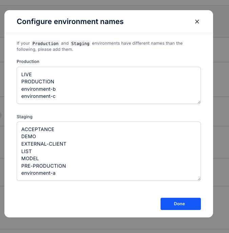Place cursor on environment-a line
This screenshot has width=229, height=233.
[38, 173]
